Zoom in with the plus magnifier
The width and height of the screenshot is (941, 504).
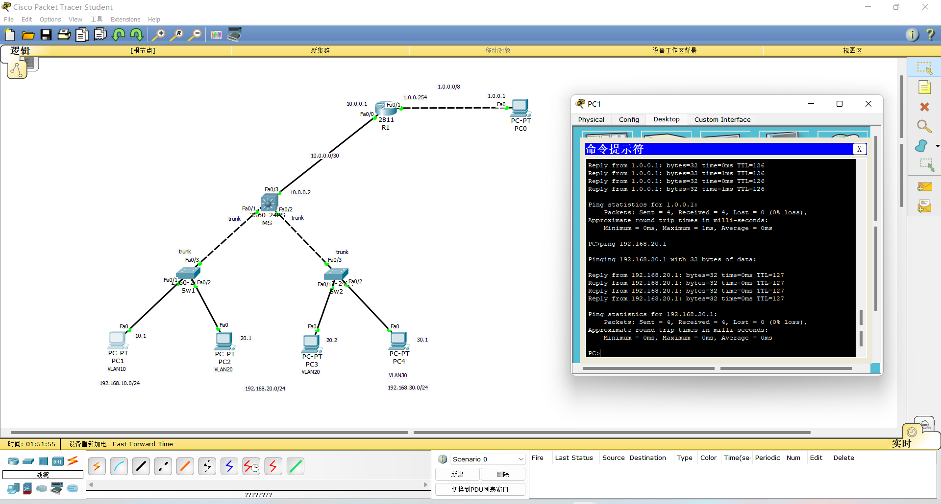[158, 35]
